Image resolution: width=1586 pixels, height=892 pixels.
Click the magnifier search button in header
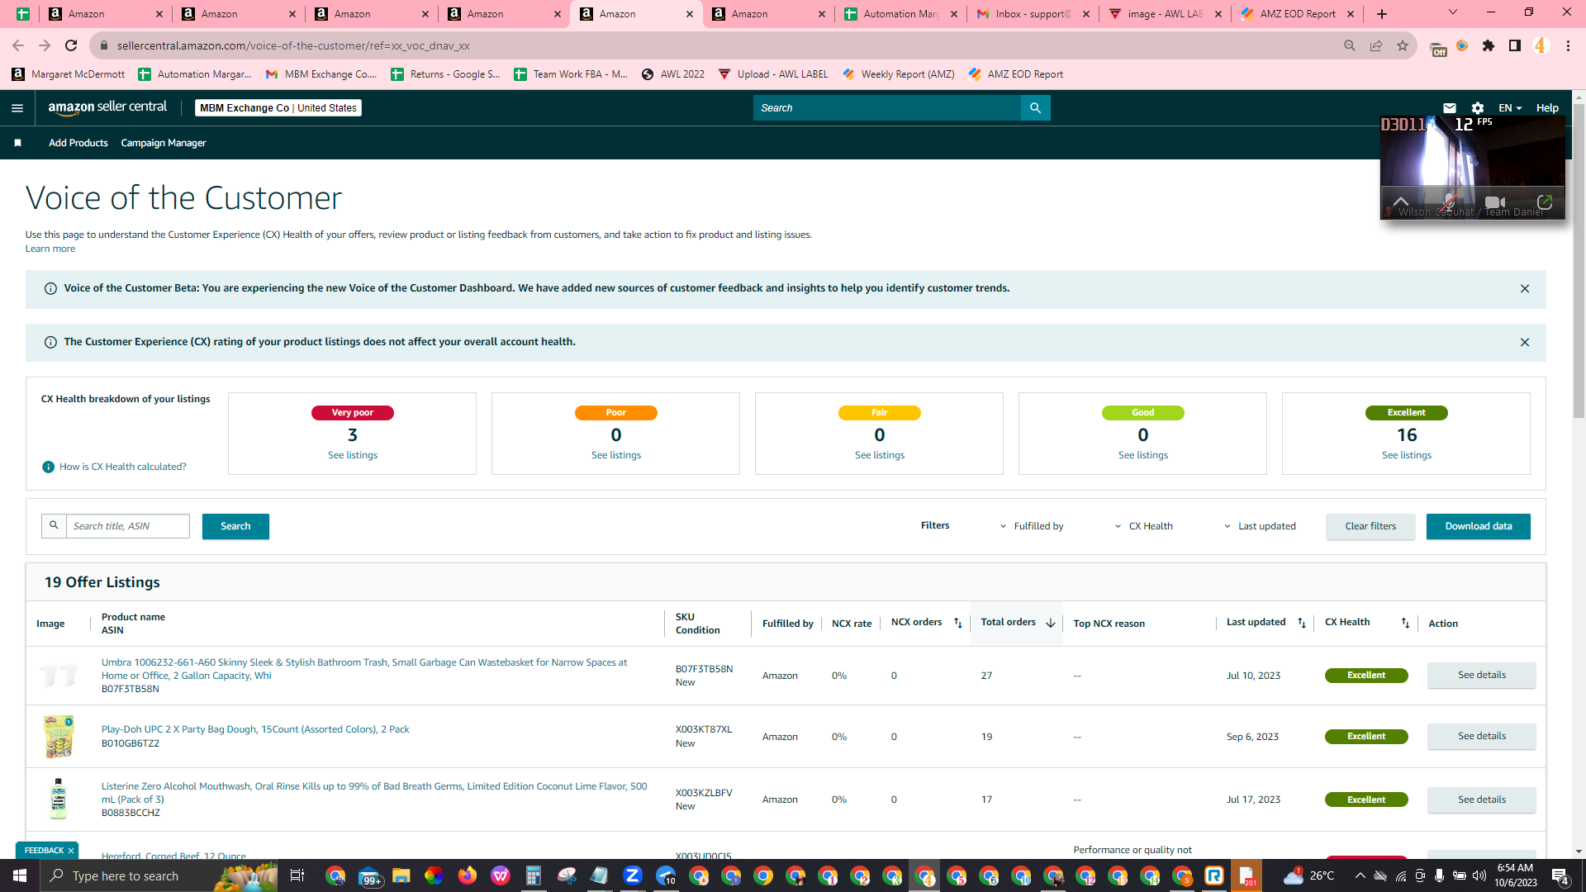[x=1035, y=108]
